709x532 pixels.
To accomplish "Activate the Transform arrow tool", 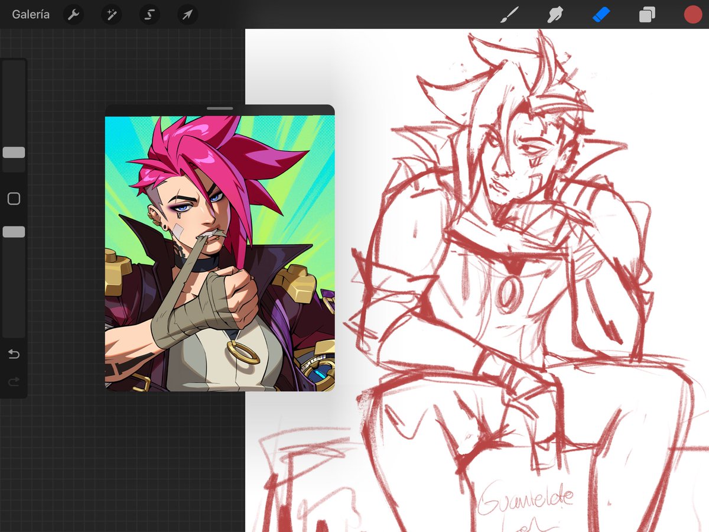I will pyautogui.click(x=187, y=14).
